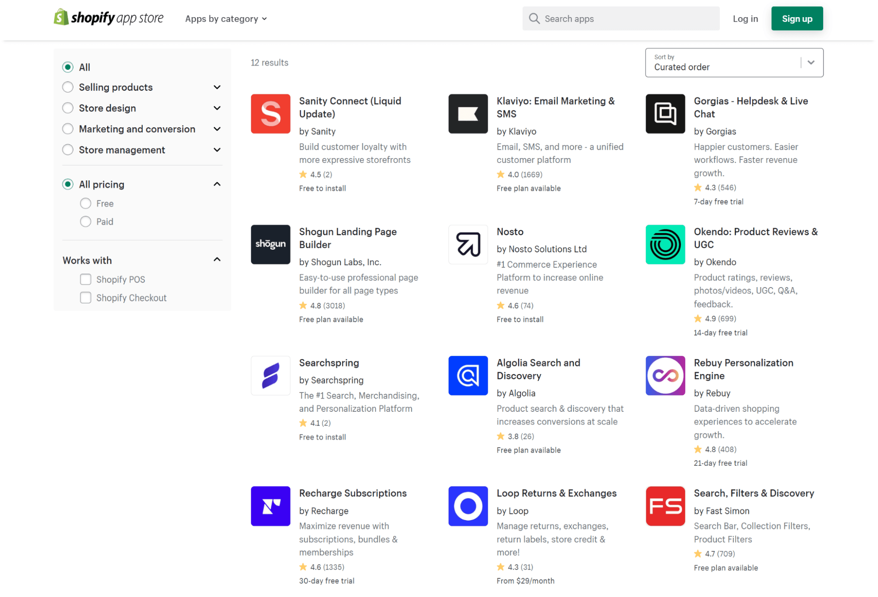Open the Recharge Subscriptions app icon

[271, 506]
